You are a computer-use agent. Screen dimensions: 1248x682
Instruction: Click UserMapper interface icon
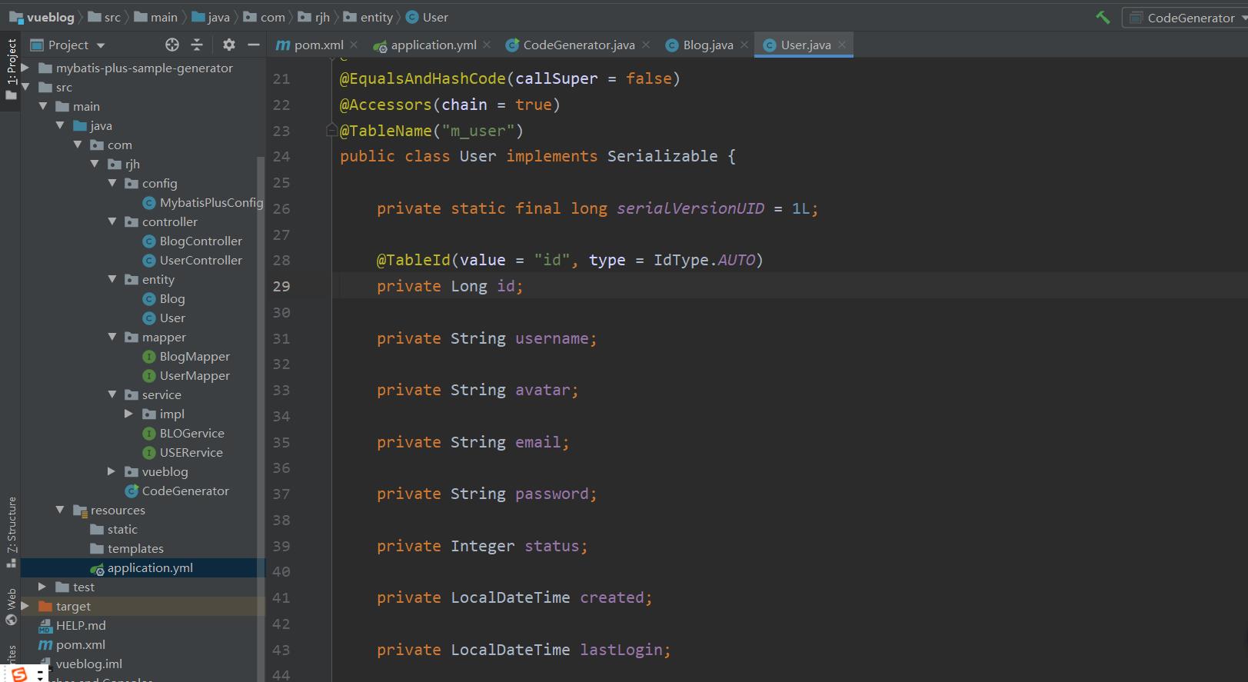149,376
